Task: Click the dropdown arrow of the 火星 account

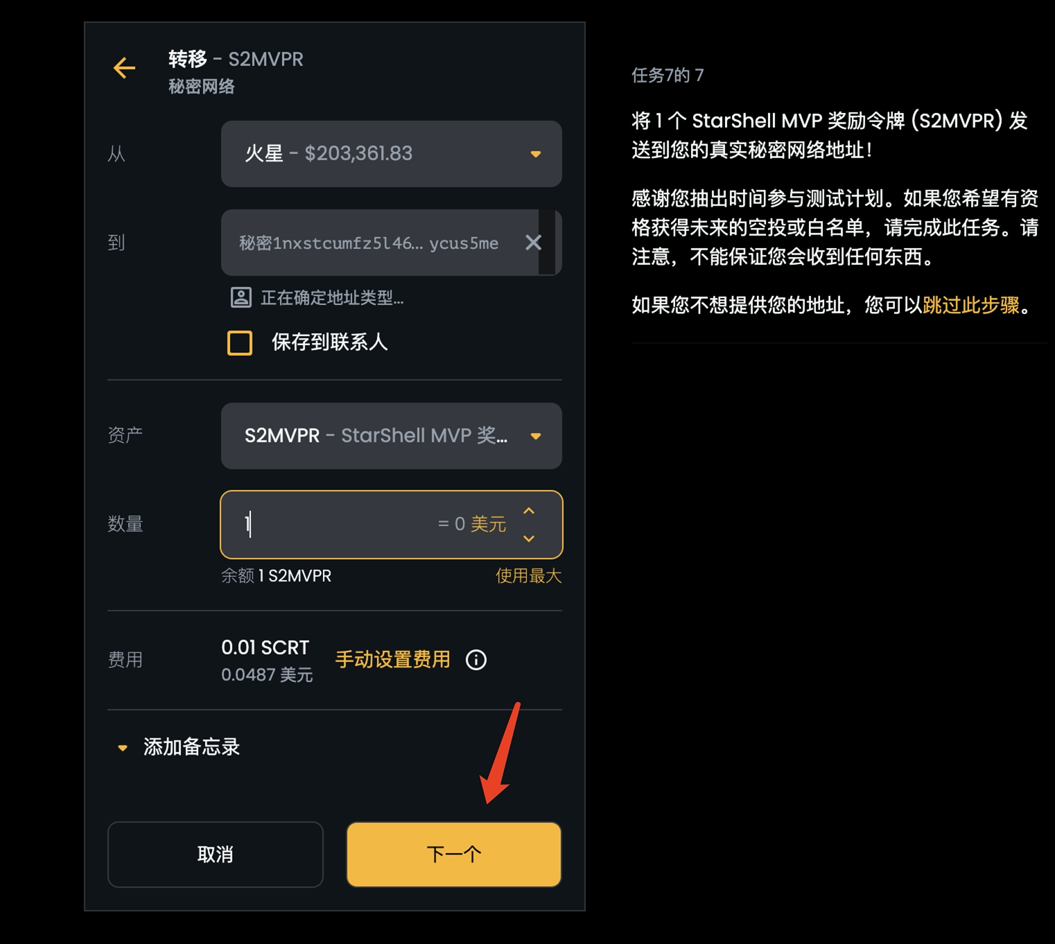Action: pos(536,154)
